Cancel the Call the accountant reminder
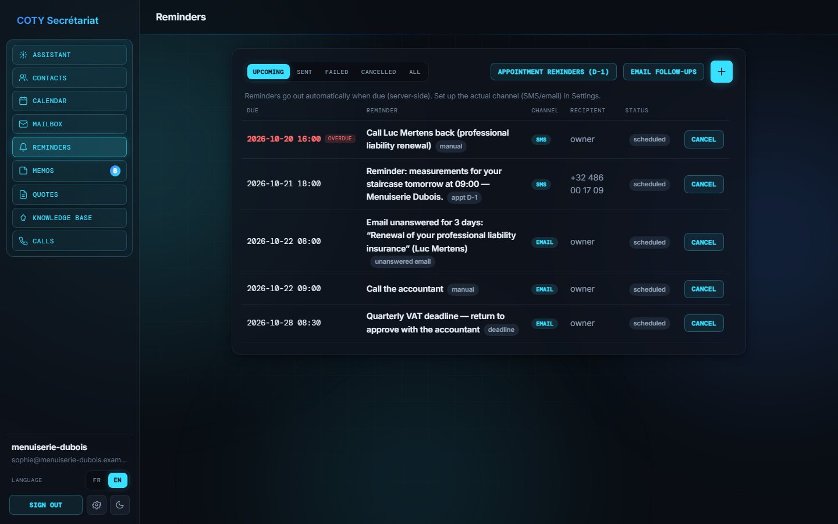838x524 pixels. pyautogui.click(x=704, y=289)
